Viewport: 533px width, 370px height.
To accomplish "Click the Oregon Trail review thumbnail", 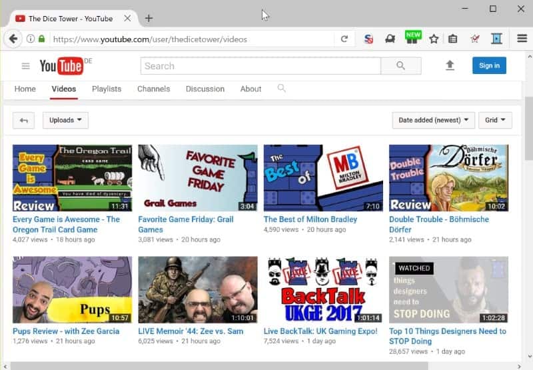I will point(73,178).
